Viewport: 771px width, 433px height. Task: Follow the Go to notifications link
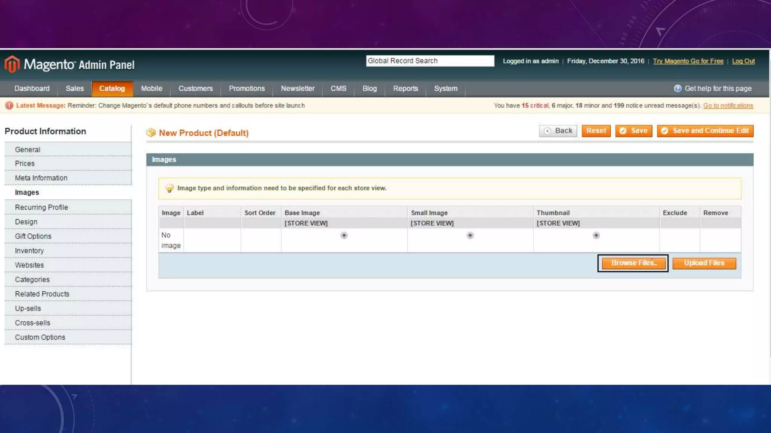728,106
